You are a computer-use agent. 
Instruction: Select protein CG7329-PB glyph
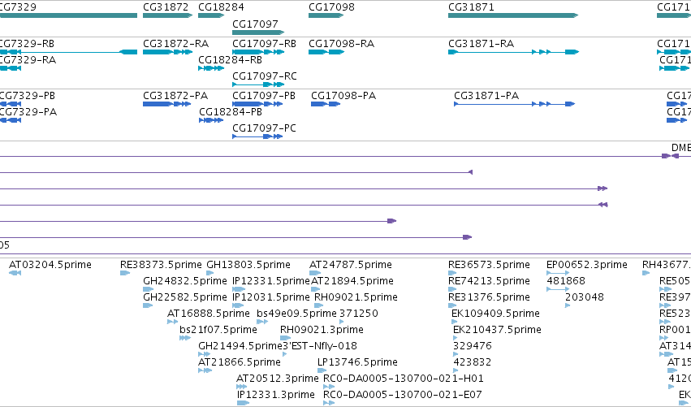11,104
